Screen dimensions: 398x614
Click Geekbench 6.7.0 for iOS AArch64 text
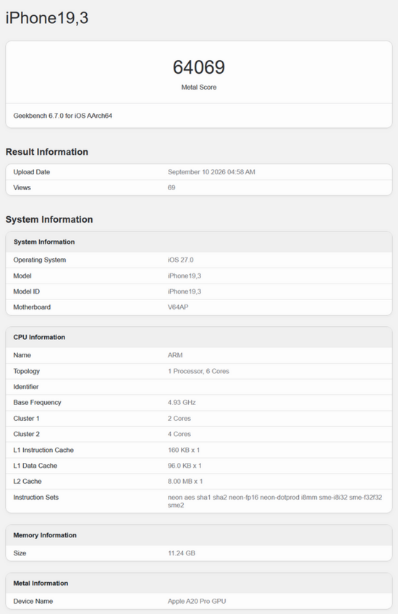tap(63, 116)
